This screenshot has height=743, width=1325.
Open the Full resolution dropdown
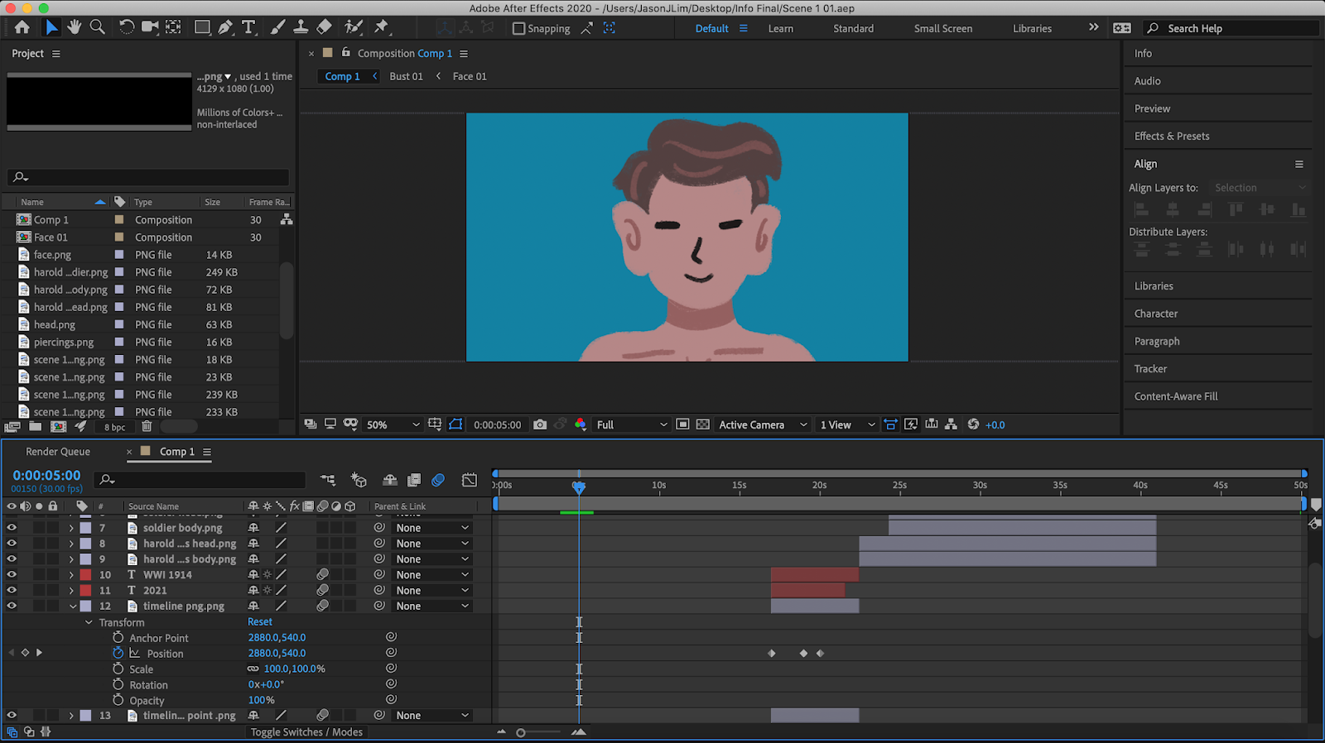coord(631,424)
